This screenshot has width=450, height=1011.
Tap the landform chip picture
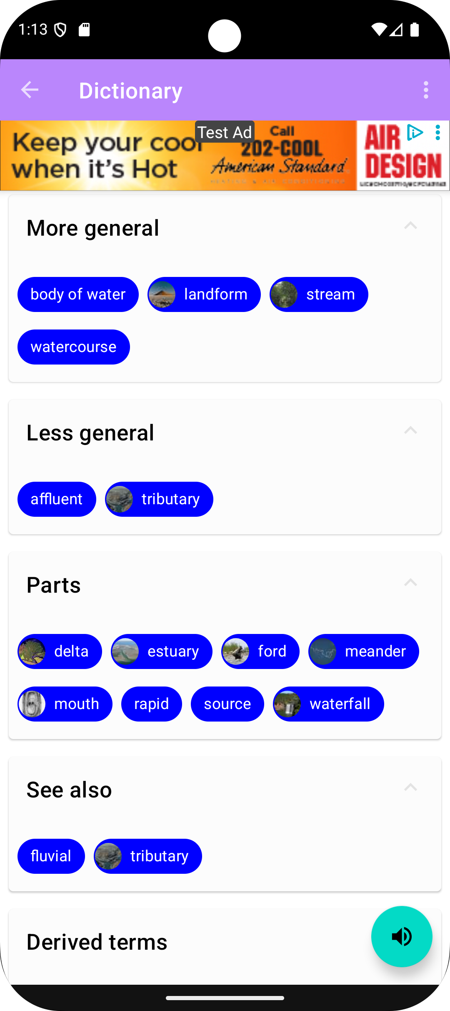[162, 294]
